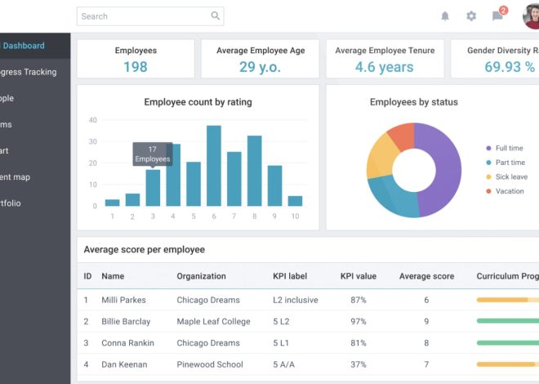Click the L2 inclusive KPI label
Viewport: 539px width, 384px height.
[296, 300]
